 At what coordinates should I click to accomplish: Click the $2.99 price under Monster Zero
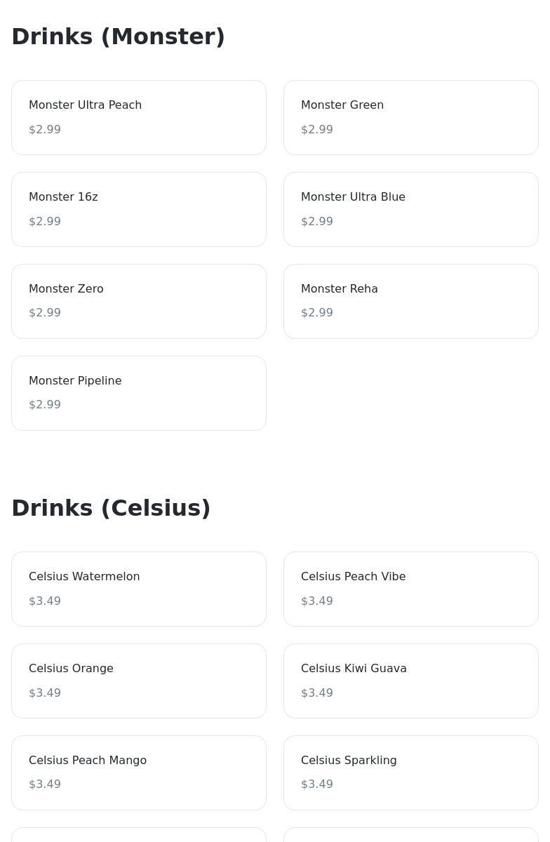[45, 313]
